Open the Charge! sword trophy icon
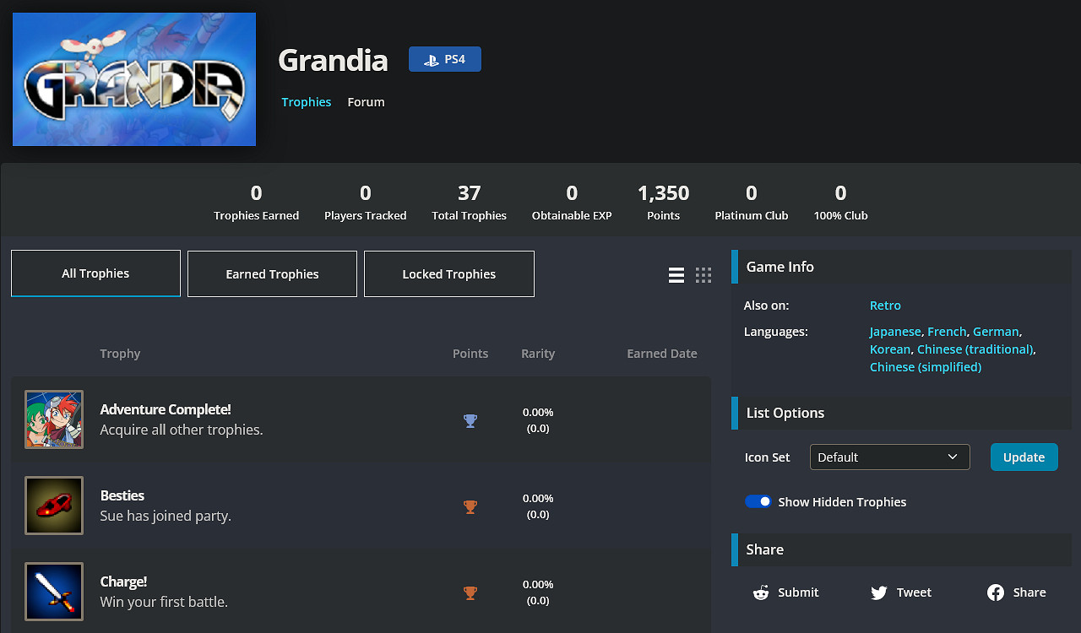Viewport: 1081px width, 633px height. (x=54, y=592)
